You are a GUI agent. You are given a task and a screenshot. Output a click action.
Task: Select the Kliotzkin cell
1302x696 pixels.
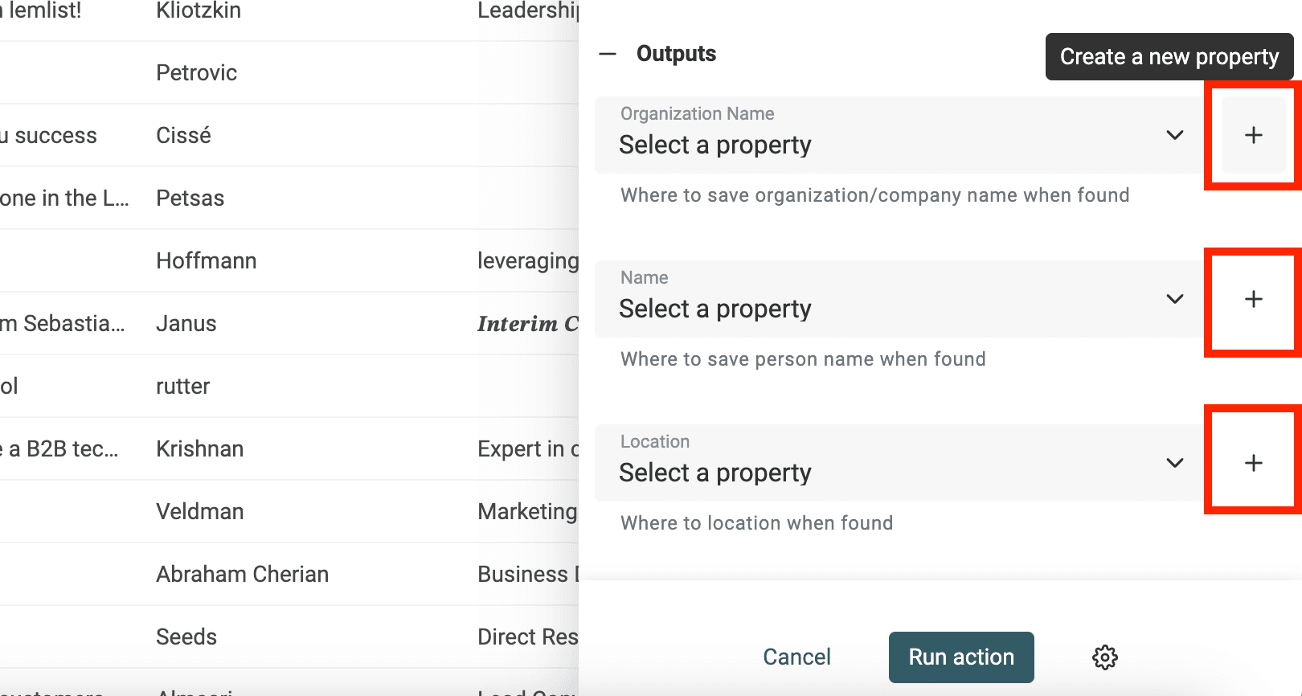tap(199, 11)
